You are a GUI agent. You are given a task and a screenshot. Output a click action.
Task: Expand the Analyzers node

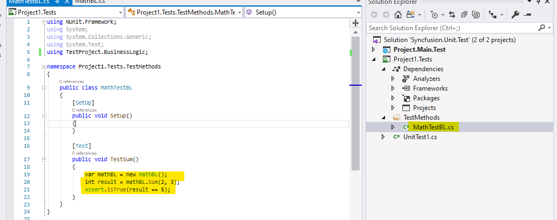[394, 79]
